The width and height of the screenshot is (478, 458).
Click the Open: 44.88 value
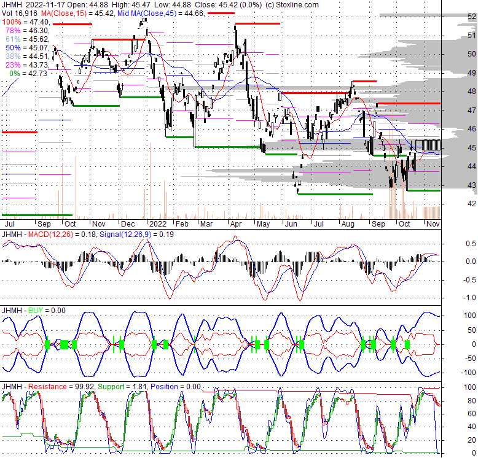pyautogui.click(x=88, y=5)
